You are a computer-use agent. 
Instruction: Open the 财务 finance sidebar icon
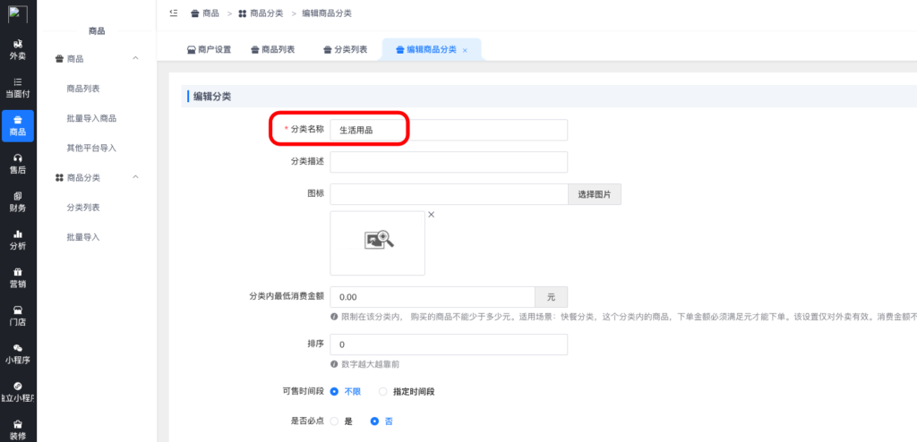[18, 200]
